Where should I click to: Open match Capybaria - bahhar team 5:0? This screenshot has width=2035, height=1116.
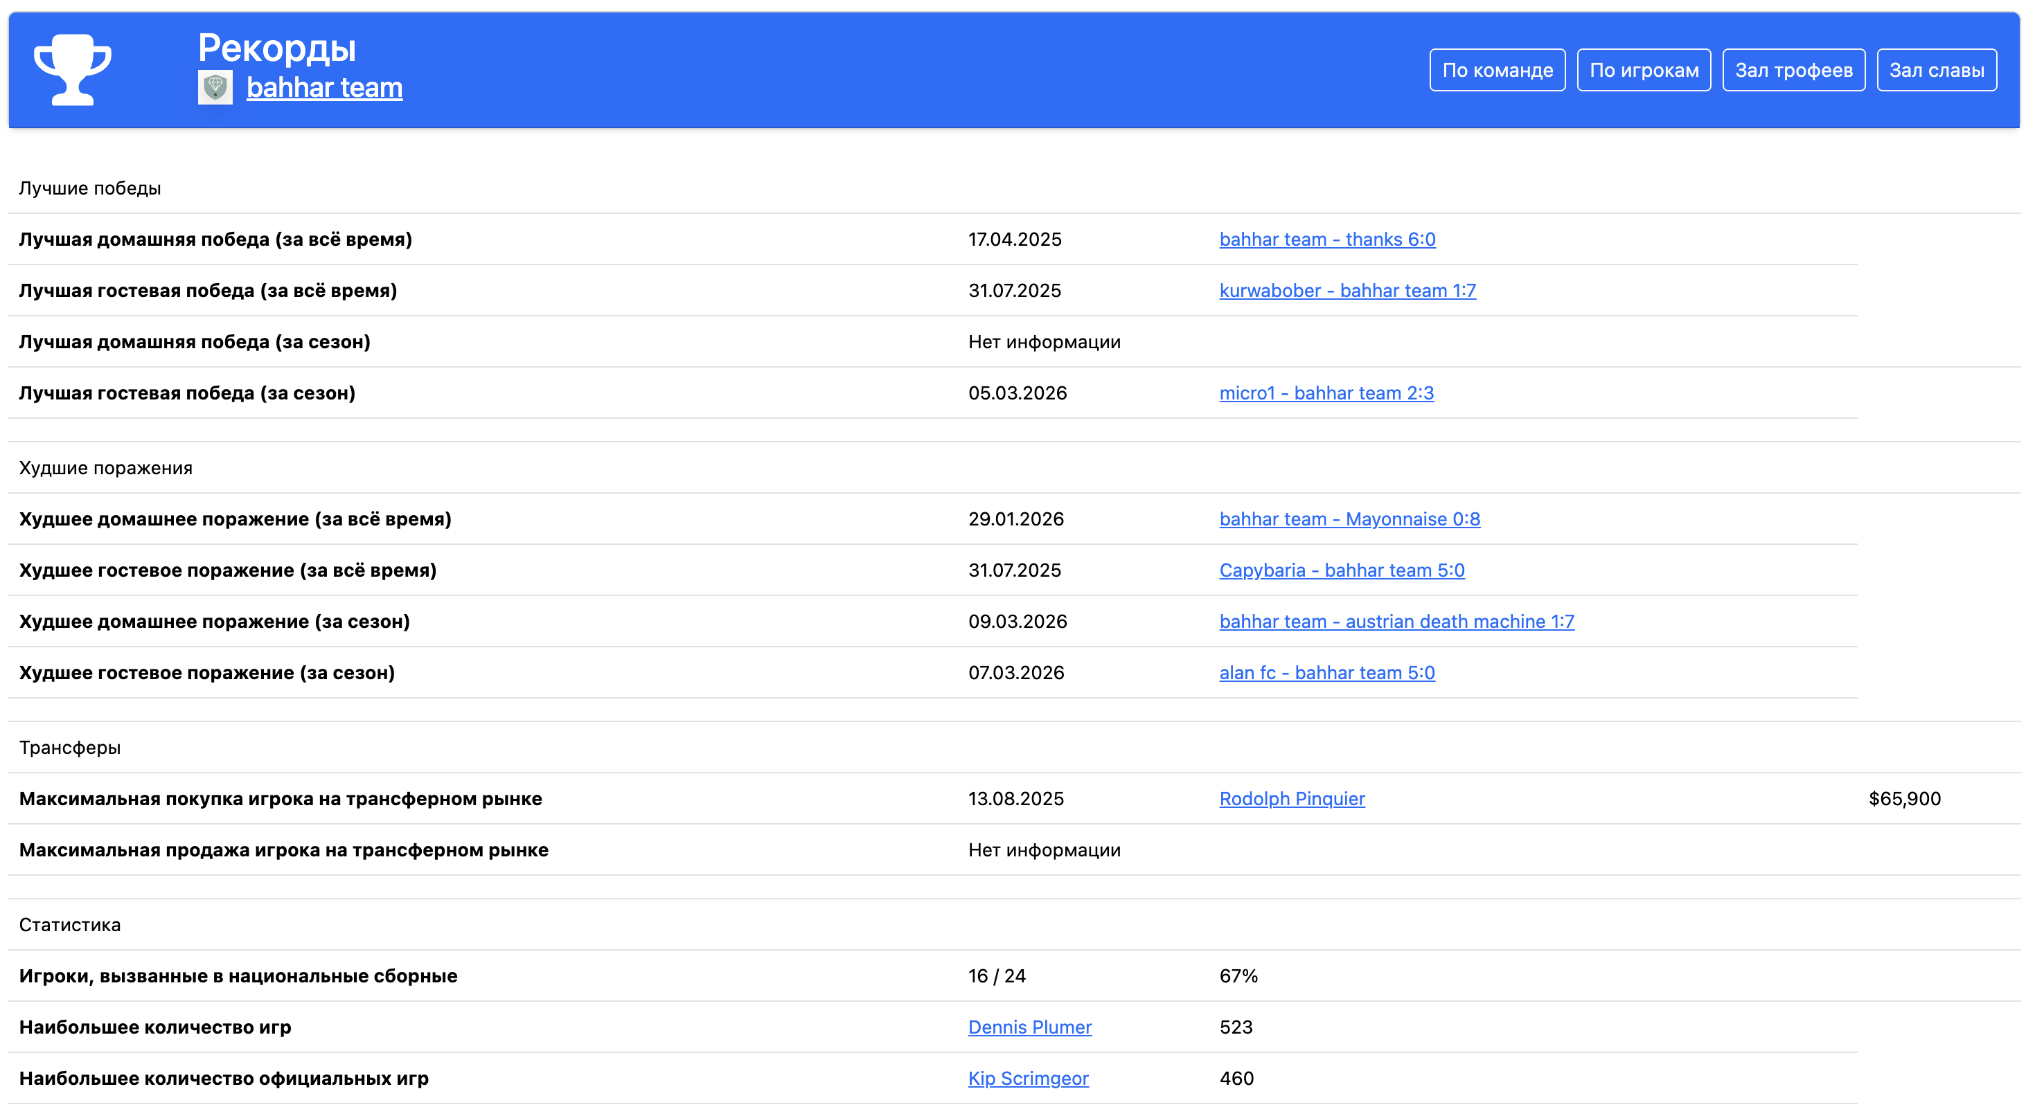click(x=1342, y=570)
